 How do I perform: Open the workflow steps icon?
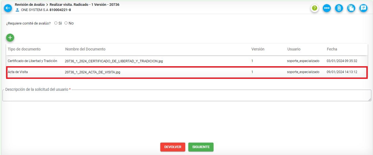coord(327,8)
